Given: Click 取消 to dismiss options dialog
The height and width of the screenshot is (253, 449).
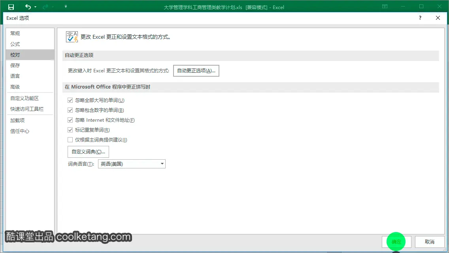Looking at the screenshot, I should [x=430, y=242].
